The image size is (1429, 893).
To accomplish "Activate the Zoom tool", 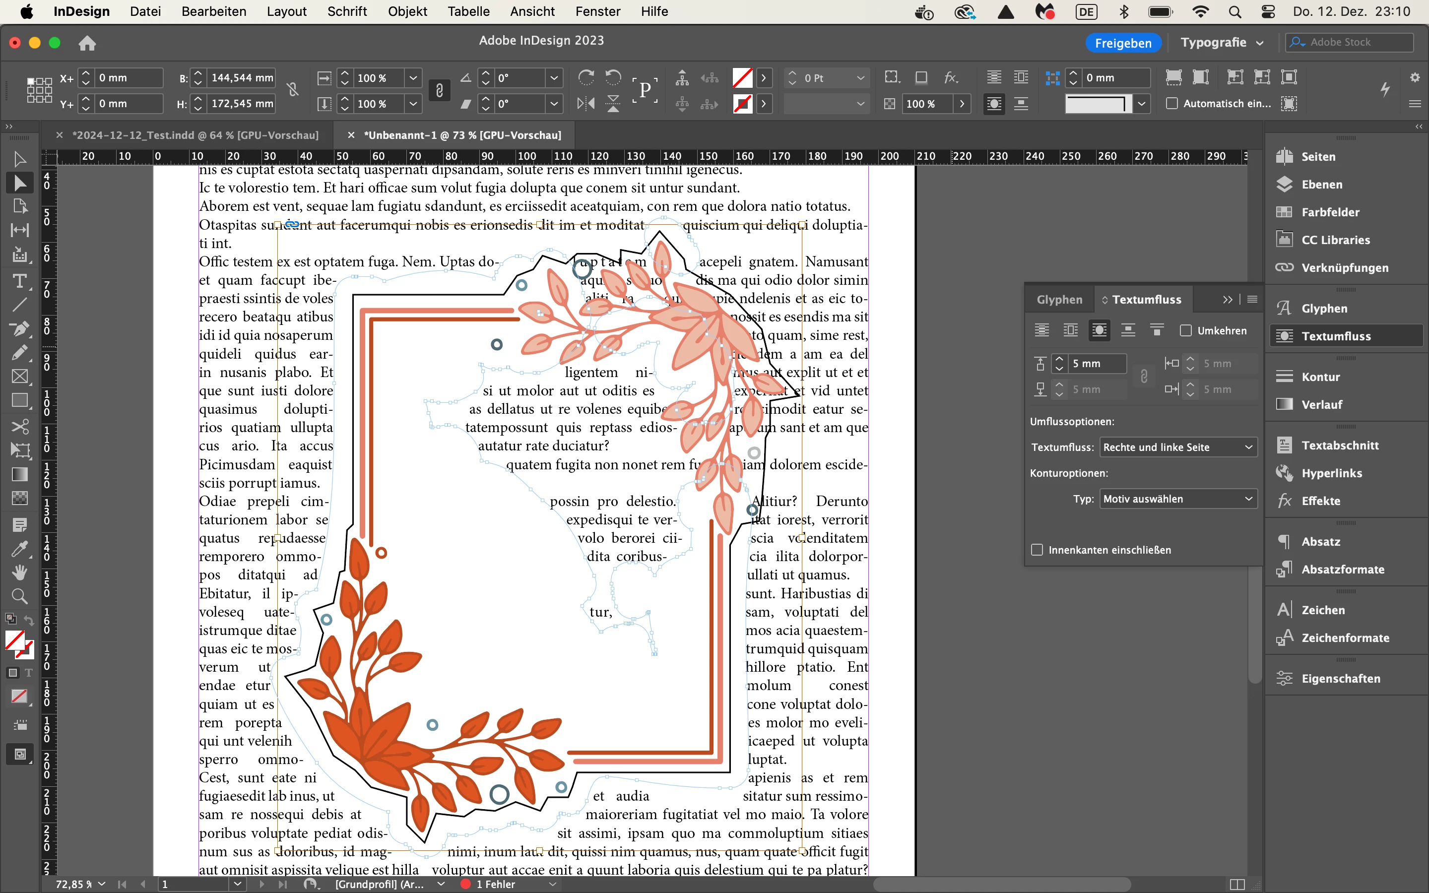I will click(19, 596).
